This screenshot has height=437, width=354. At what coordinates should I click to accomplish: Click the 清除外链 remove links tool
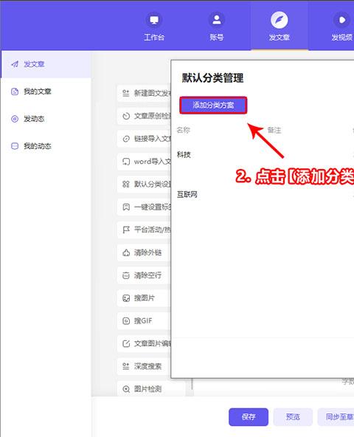pyautogui.click(x=144, y=252)
